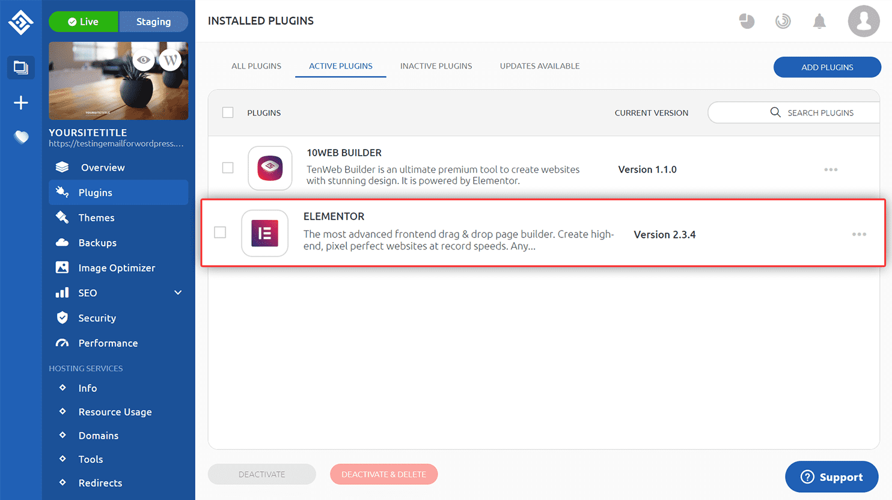Open 10Web Builder three-dot options menu
This screenshot has width=892, height=500.
pos(831,169)
